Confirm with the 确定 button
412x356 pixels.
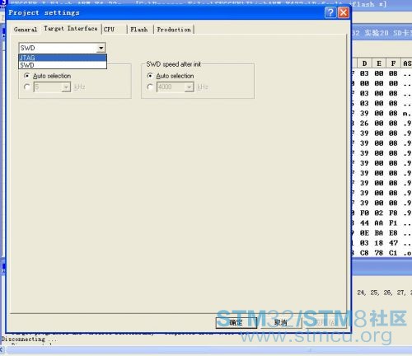click(236, 322)
